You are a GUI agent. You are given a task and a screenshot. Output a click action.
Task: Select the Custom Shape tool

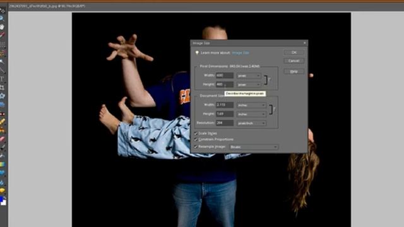pyautogui.click(x=2, y=172)
